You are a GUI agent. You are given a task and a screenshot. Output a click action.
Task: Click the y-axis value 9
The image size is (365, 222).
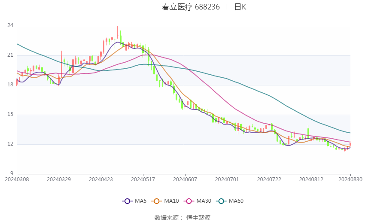tap(12, 173)
